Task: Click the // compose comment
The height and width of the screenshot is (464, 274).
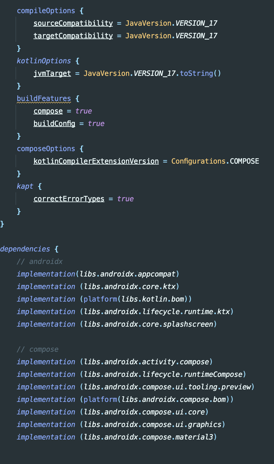Action: click(38, 349)
